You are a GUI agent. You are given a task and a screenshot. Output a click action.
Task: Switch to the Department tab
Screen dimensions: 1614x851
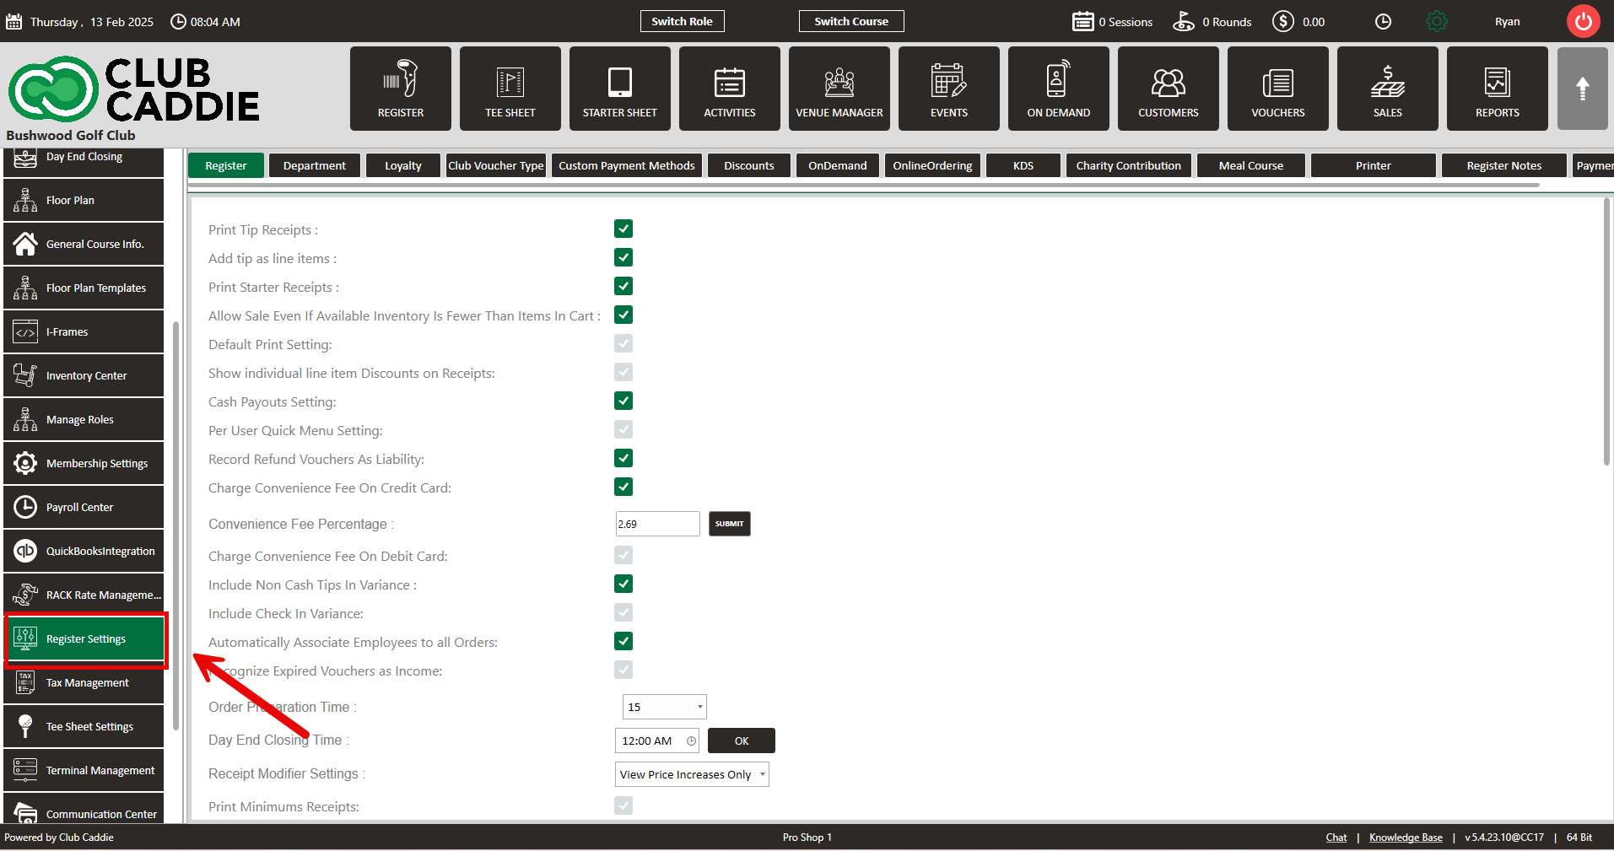[315, 165]
